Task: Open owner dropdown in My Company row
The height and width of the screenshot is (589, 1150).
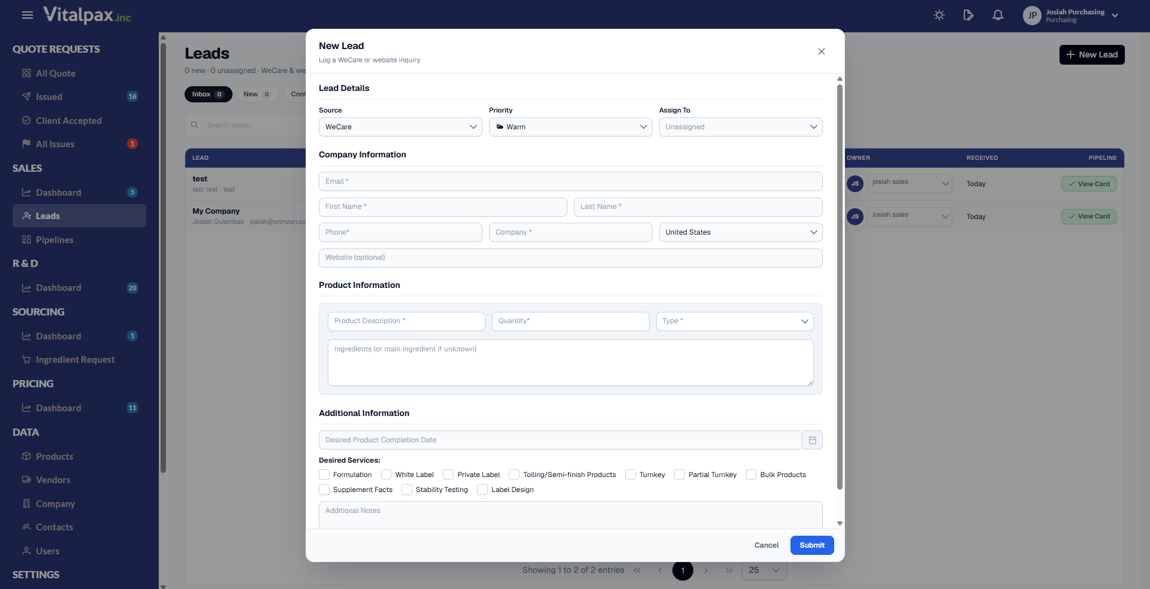Action: 910,216
